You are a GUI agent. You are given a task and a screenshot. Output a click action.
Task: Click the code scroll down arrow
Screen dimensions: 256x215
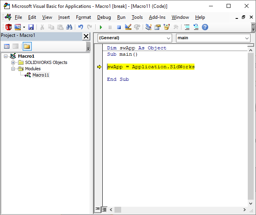click(251, 203)
